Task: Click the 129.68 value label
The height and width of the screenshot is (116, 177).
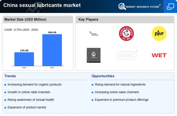Action: [24, 50]
